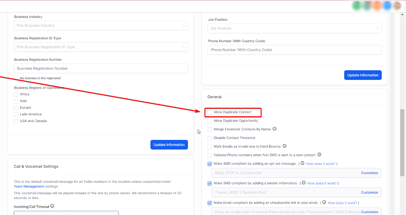Image resolution: width=406 pixels, height=215 pixels.
Task: Enable Mark Emails as Invalid checkbox
Action: 210,147
